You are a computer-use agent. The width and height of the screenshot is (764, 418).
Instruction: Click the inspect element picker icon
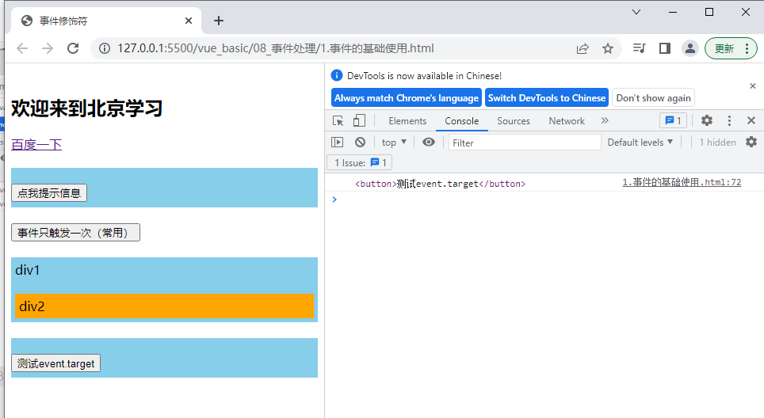(338, 121)
